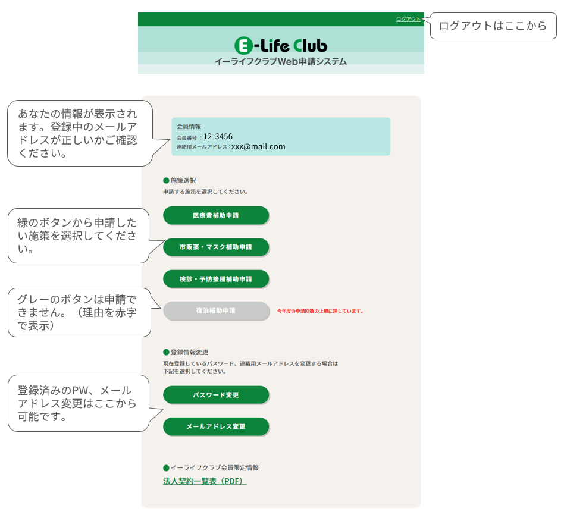Click the ログアウト link in the header

click(x=408, y=19)
